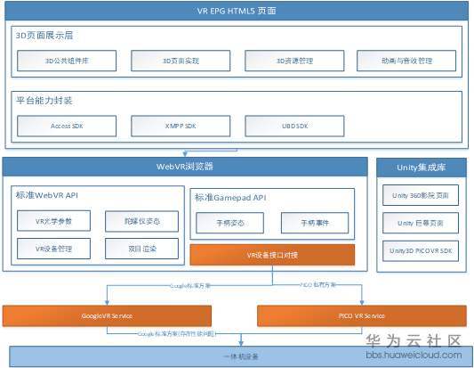Click the 一体机设备 bottom bar
Image resolution: width=474 pixels, height=368 pixels.
click(241, 356)
